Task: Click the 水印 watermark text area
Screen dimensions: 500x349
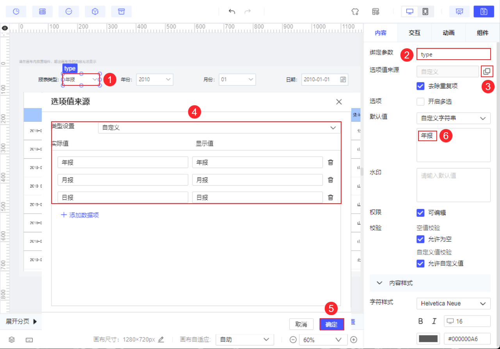Action: pyautogui.click(x=454, y=185)
